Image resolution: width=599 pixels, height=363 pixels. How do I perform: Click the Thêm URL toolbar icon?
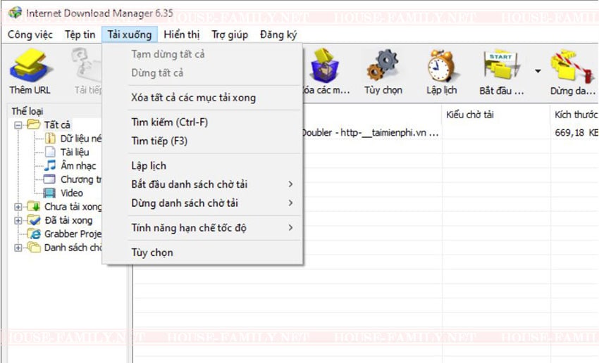(x=30, y=65)
